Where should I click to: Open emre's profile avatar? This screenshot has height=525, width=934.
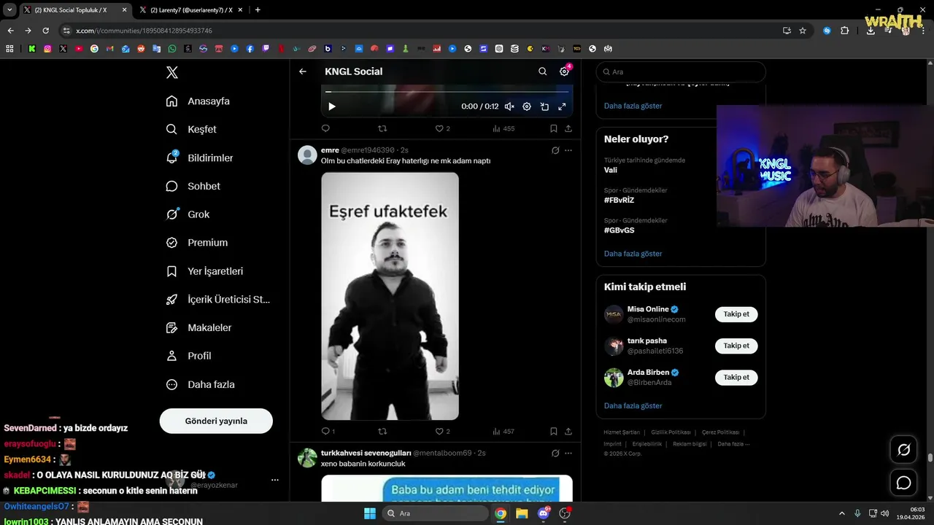[307, 155]
